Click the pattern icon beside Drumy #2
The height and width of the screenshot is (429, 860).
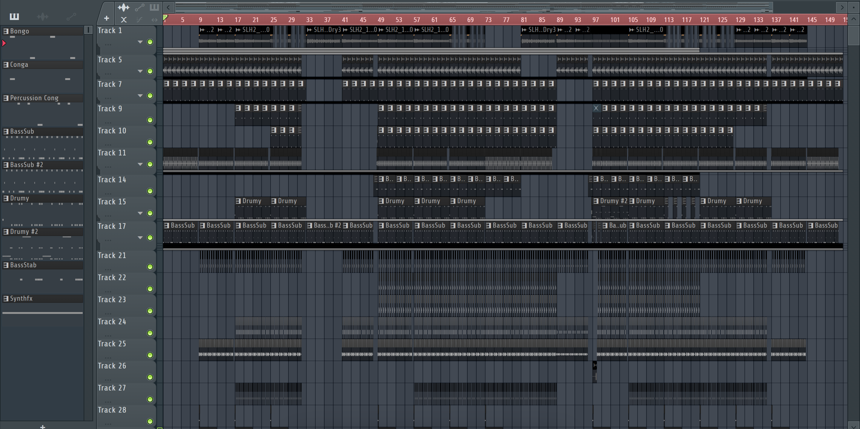(6, 232)
